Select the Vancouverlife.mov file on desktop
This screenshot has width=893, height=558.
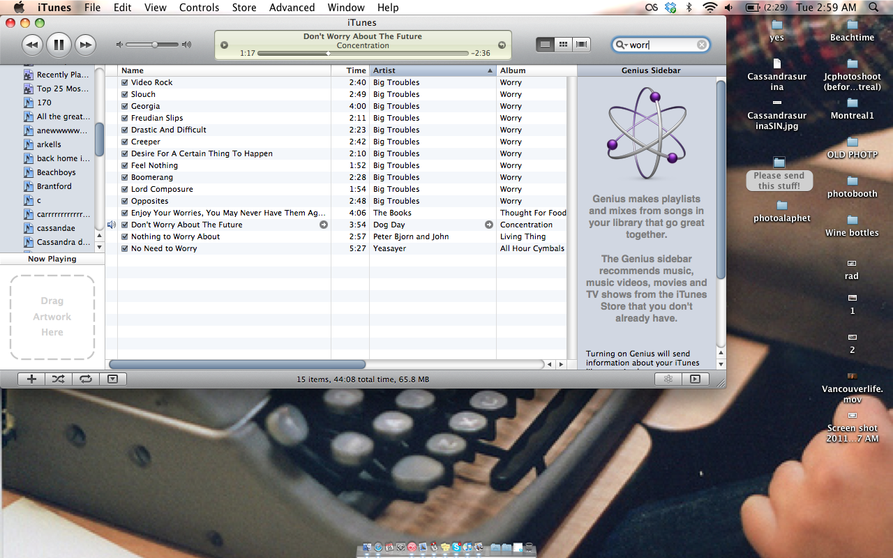coord(852,387)
